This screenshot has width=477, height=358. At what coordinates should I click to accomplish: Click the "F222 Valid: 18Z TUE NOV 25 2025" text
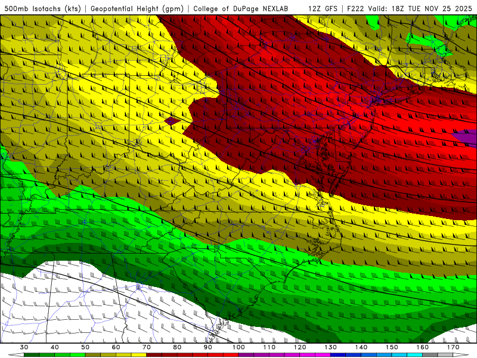click(410, 8)
